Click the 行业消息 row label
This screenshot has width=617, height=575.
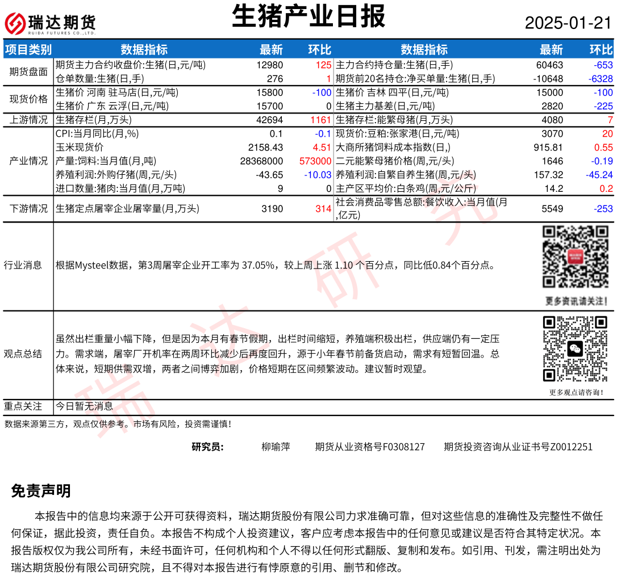point(23,265)
